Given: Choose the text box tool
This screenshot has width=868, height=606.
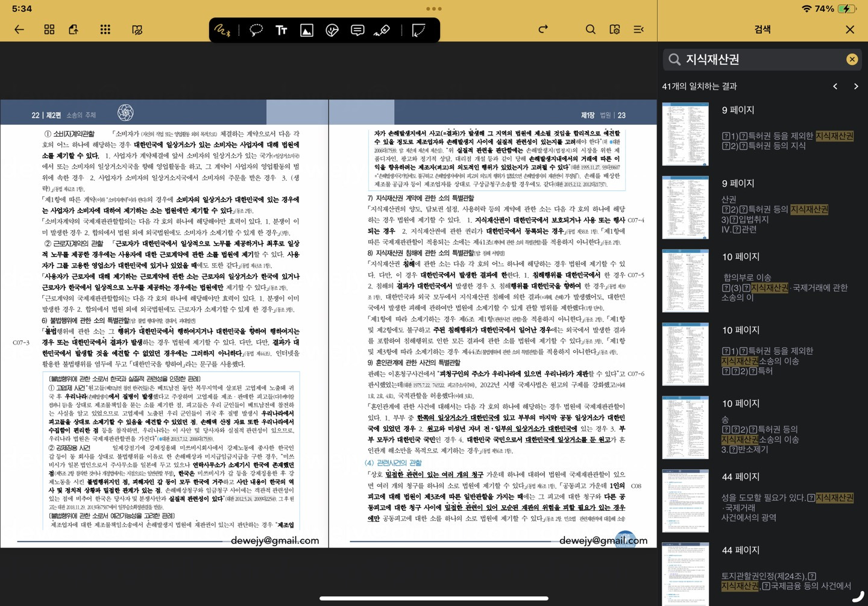Looking at the screenshot, I should tap(281, 30).
